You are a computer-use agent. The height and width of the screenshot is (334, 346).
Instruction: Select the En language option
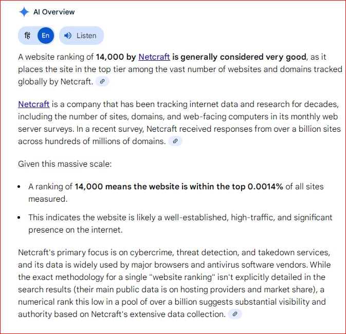tap(46, 36)
